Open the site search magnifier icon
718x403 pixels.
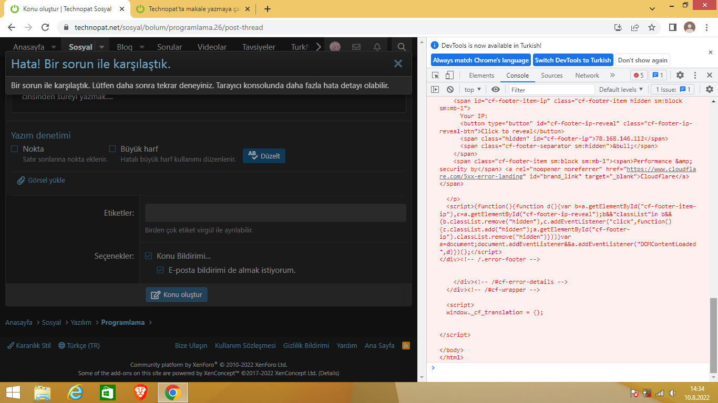tap(402, 47)
